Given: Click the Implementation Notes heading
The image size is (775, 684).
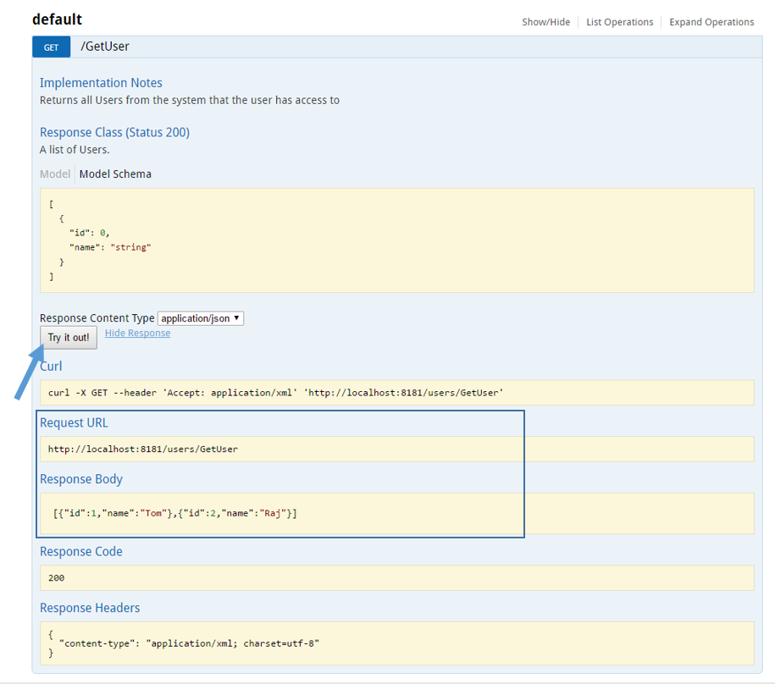Looking at the screenshot, I should click(x=101, y=82).
